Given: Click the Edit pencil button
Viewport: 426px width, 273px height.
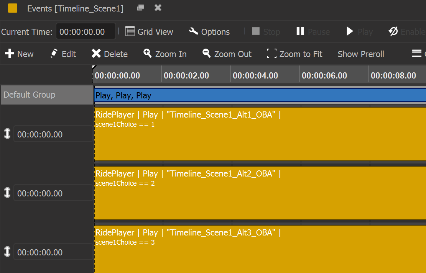Looking at the screenshot, I should [x=63, y=54].
